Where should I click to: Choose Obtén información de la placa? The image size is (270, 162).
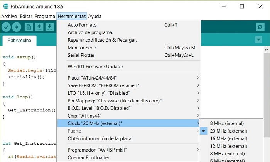pos(128,139)
